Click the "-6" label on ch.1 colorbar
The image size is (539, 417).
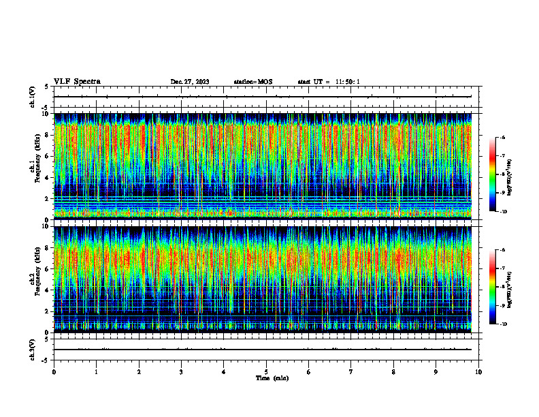pos(502,137)
